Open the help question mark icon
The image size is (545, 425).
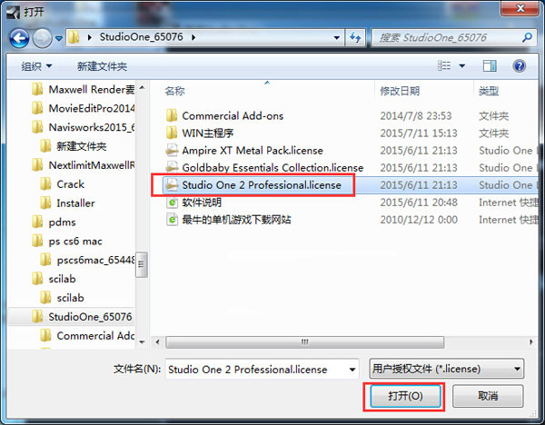pyautogui.click(x=520, y=65)
